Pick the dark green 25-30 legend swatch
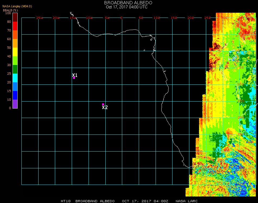 point(15,69)
